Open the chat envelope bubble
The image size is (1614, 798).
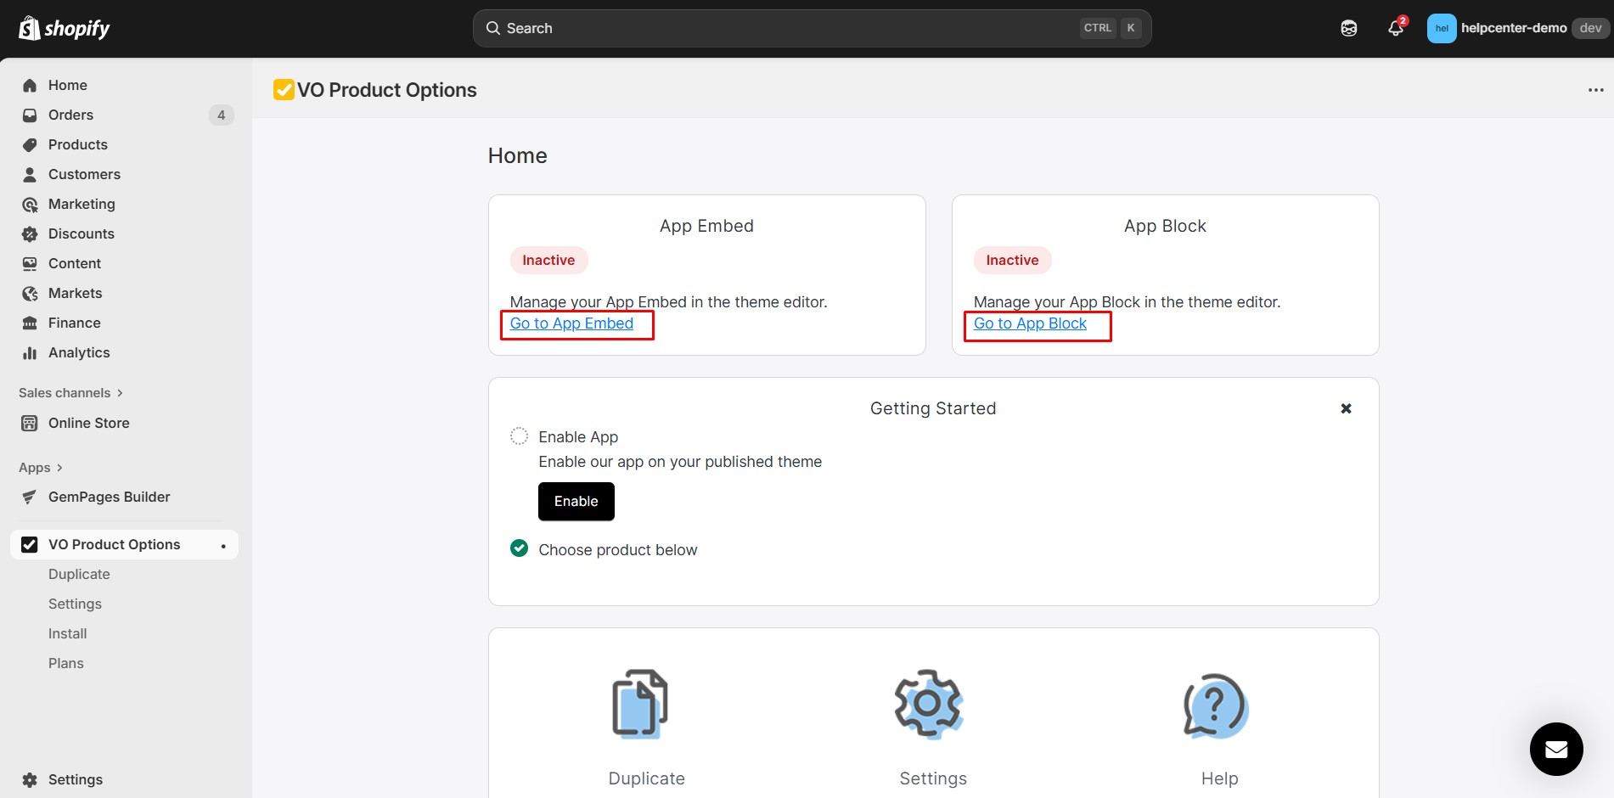pyautogui.click(x=1555, y=749)
